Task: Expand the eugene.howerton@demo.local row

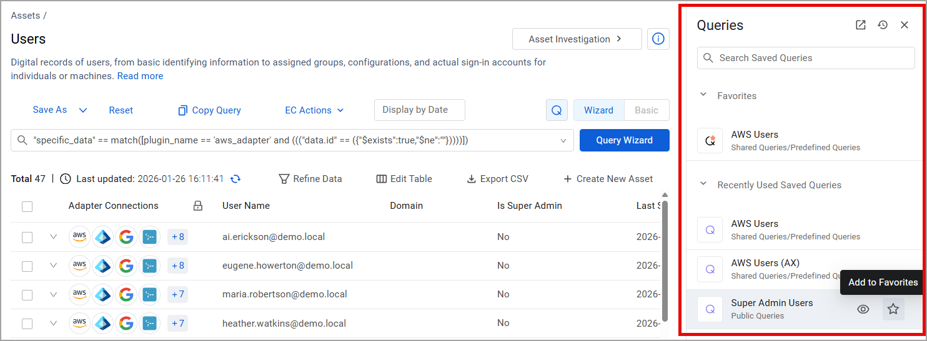Action: (53, 266)
